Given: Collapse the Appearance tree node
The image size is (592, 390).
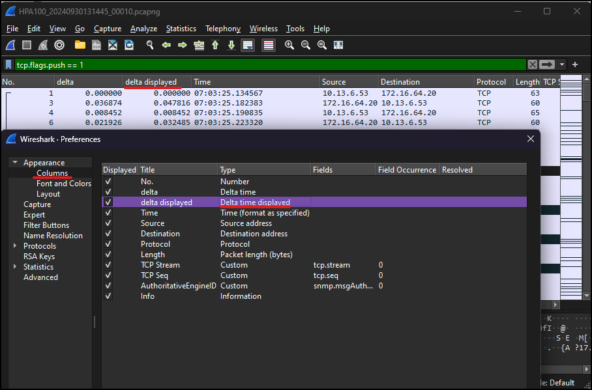Looking at the screenshot, I should 15,163.
